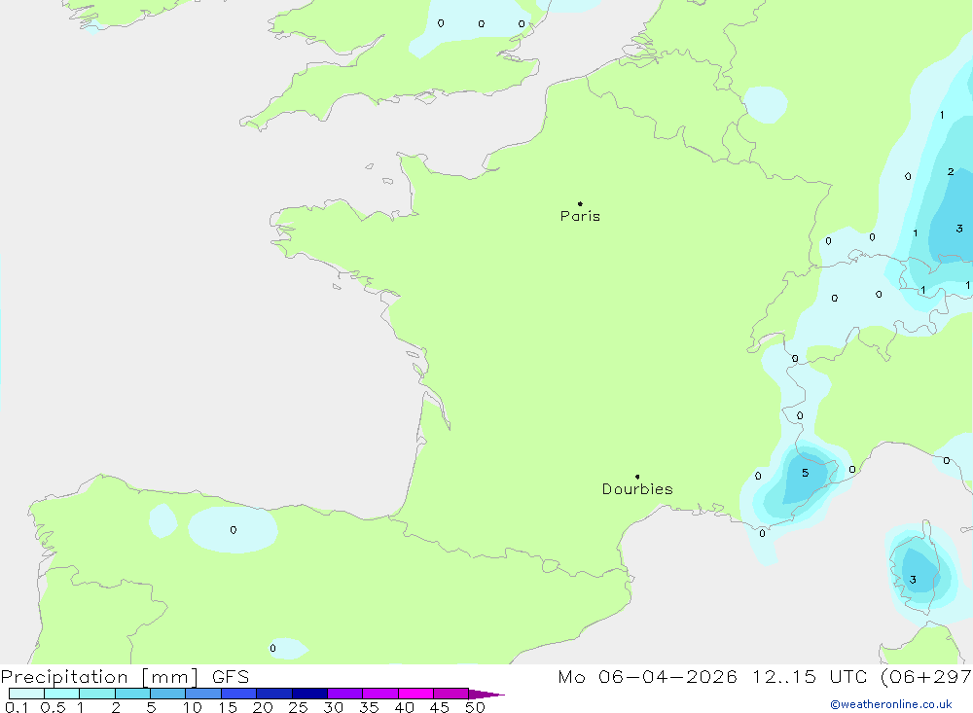
Task: Click the precipitation value 5 in southeastern France
Action: [805, 473]
